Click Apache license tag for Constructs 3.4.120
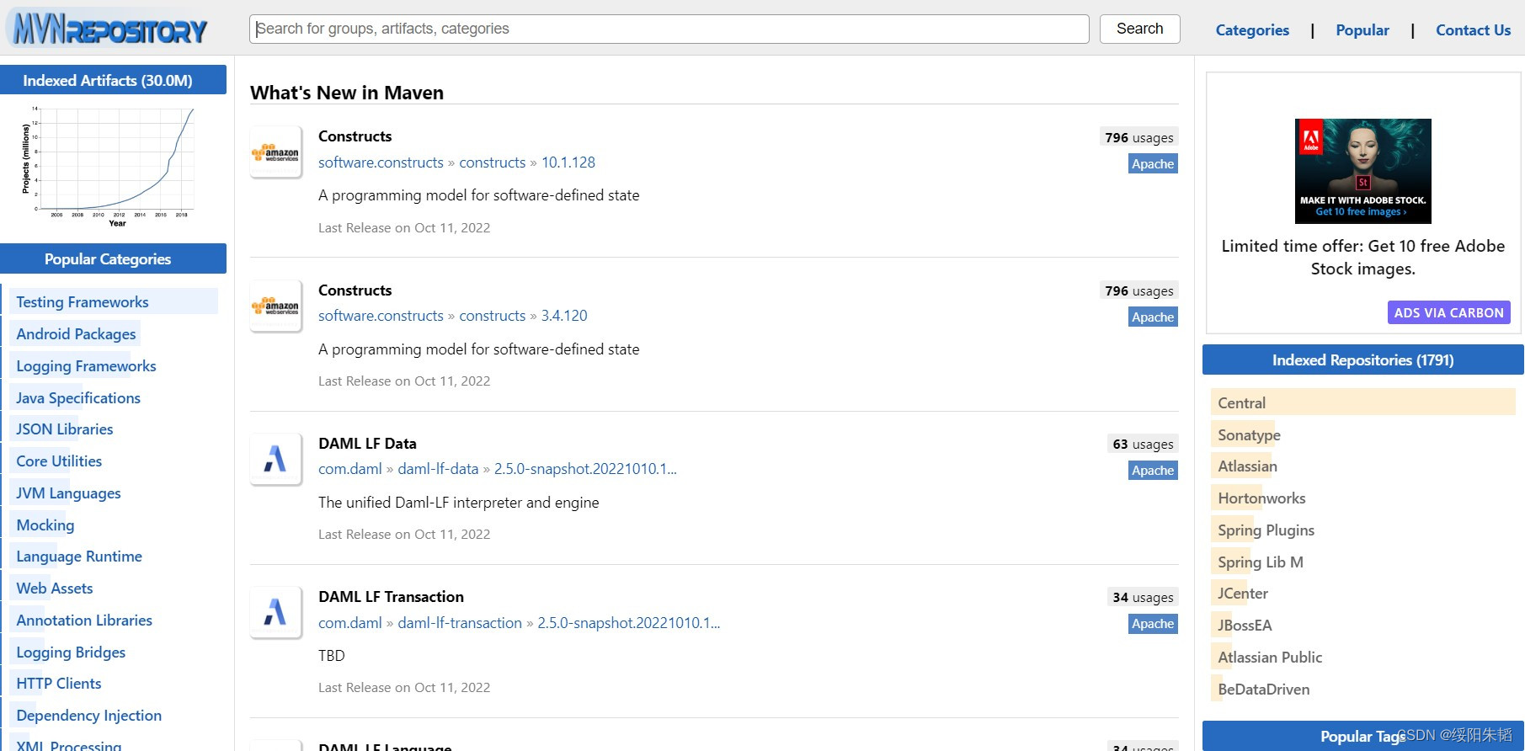Image resolution: width=1525 pixels, height=751 pixels. (1153, 317)
